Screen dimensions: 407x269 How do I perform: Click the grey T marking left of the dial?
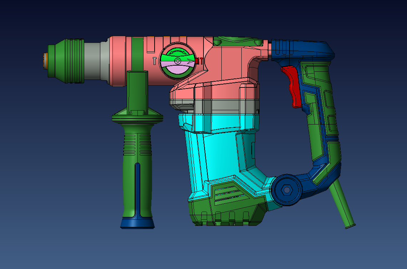click(x=155, y=61)
